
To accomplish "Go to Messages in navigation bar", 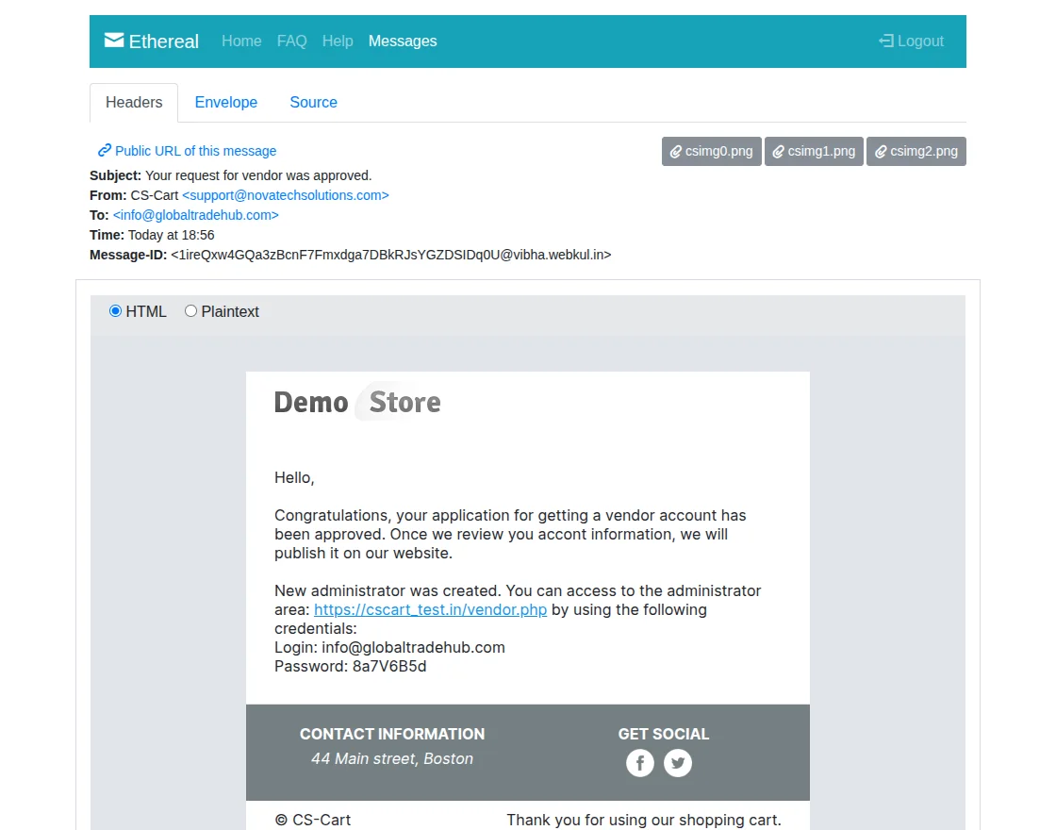I will pos(403,41).
